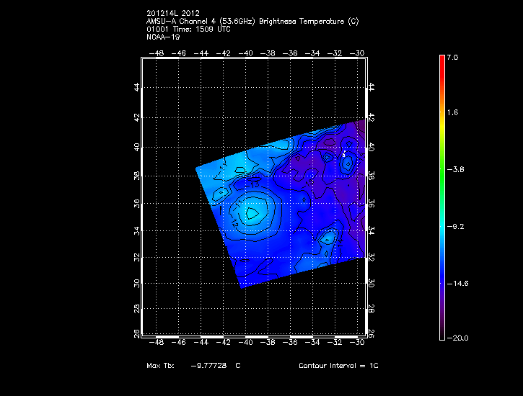523x396 pixels.
Task: Click the 7.0 label on the color scale
Action: point(452,56)
